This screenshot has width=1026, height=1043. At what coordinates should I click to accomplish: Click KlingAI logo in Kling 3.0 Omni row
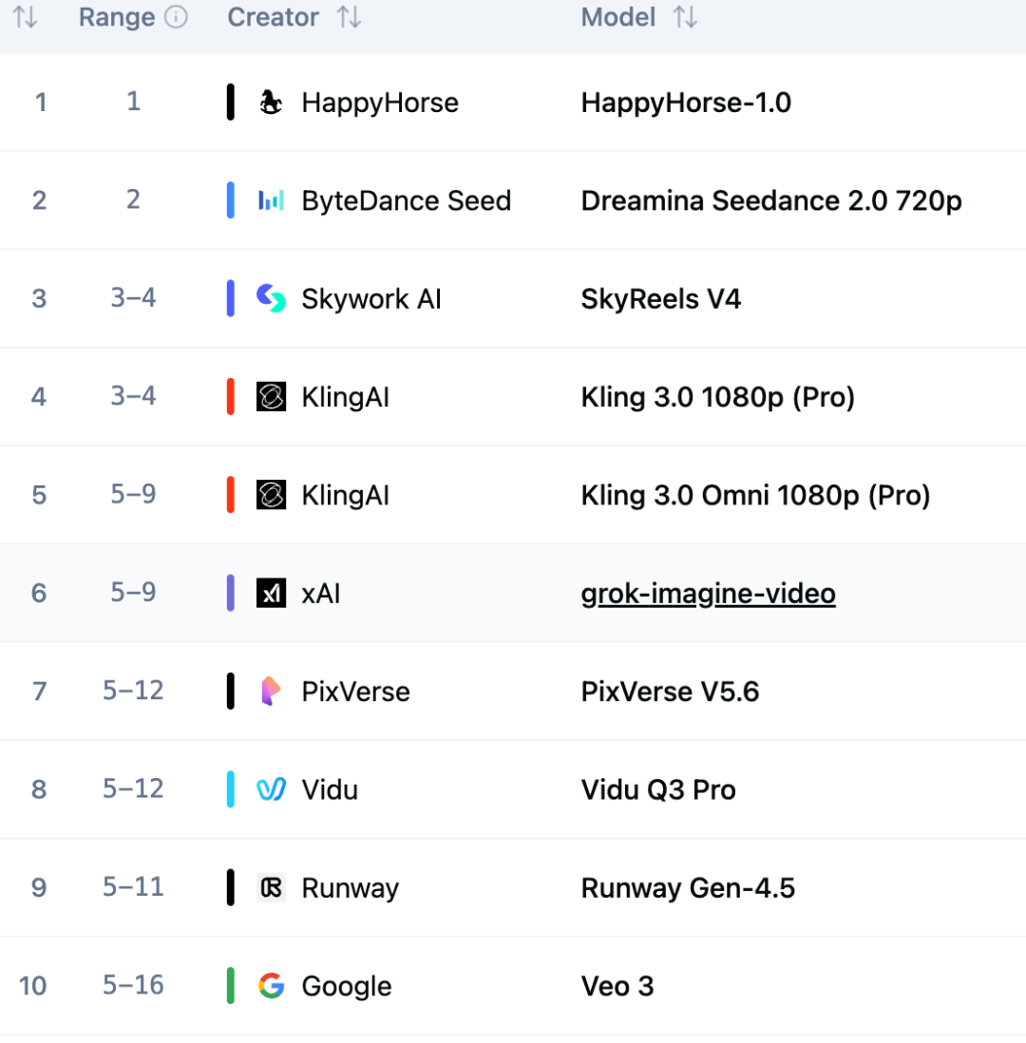(271, 495)
